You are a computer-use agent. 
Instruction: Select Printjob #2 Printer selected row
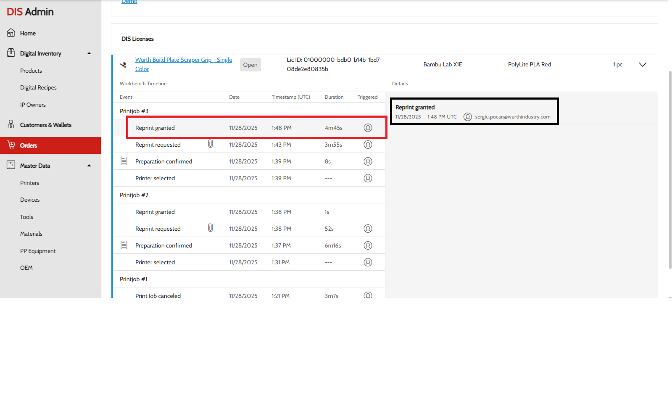pos(249,262)
